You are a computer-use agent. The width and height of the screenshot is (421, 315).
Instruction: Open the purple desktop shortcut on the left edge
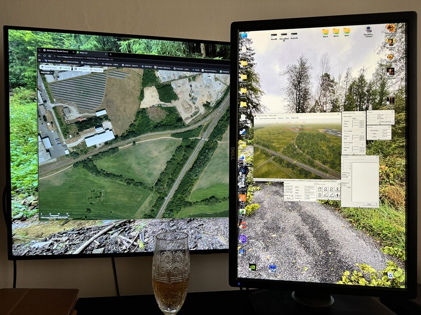tap(243, 239)
